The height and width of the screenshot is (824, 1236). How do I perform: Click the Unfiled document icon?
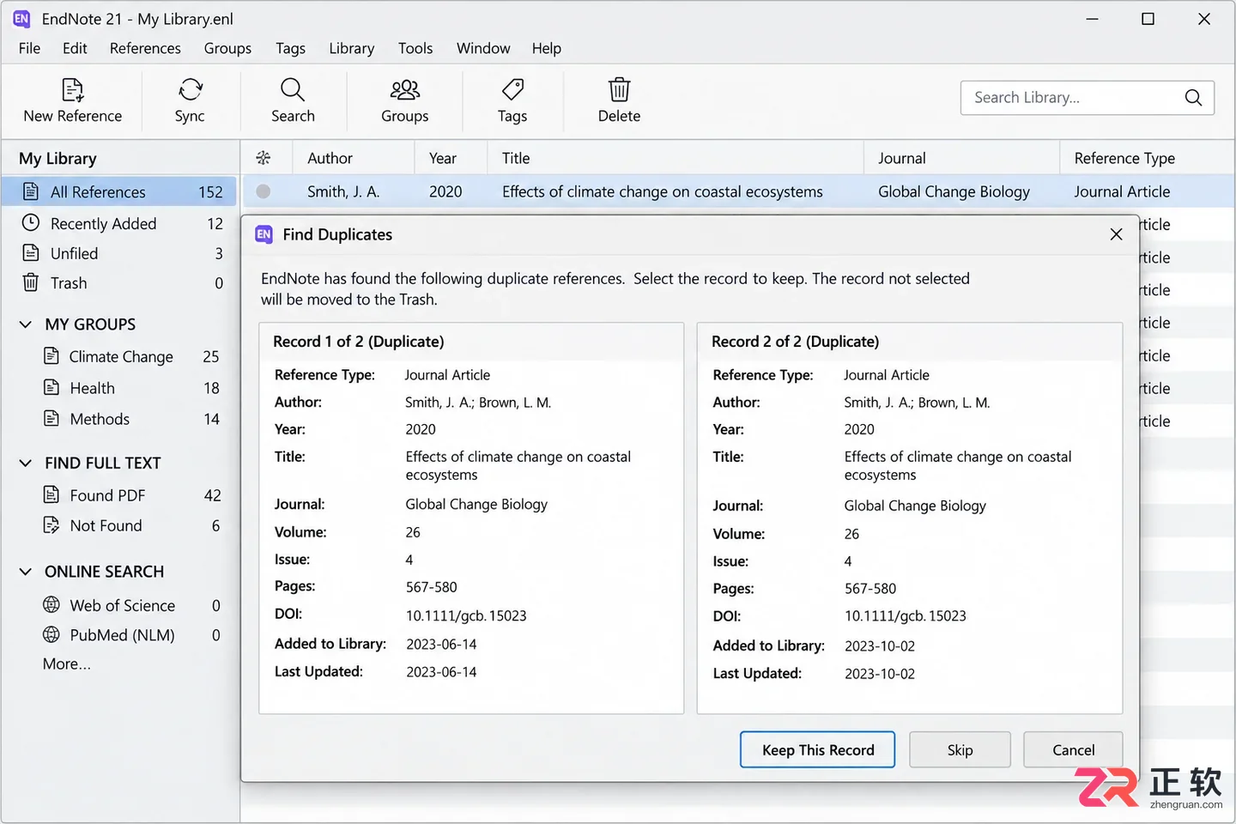31,253
